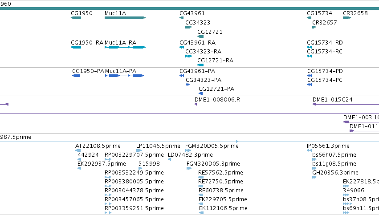
Task: Click the CG15734-RC transcript glyph
Action: click(x=309, y=56)
